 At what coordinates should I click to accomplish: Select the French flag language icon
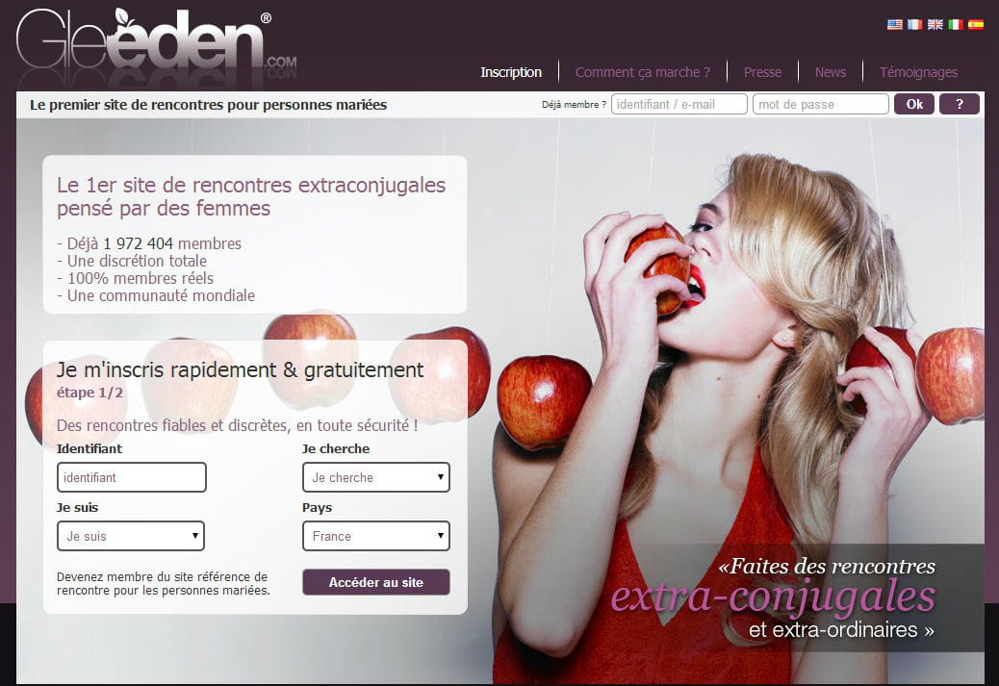pyautogui.click(x=914, y=25)
